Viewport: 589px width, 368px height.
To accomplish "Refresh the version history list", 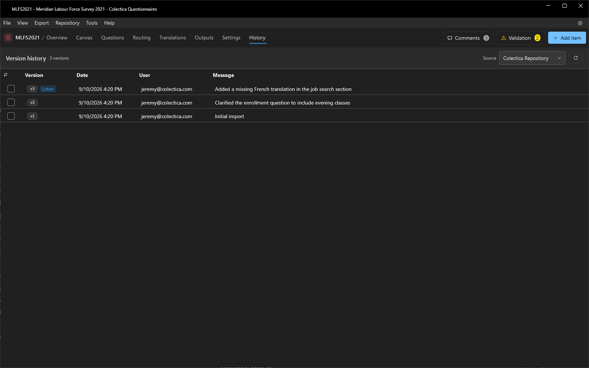I will tap(576, 58).
